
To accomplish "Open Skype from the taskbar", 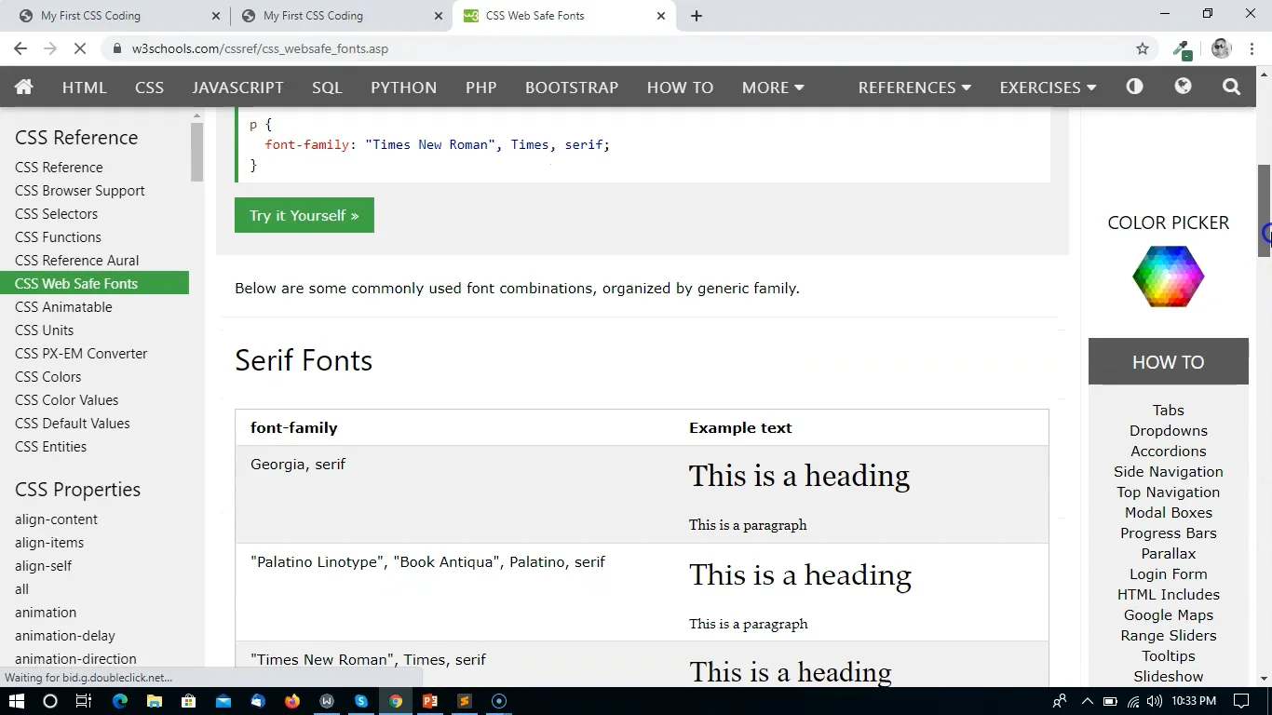I will (361, 701).
